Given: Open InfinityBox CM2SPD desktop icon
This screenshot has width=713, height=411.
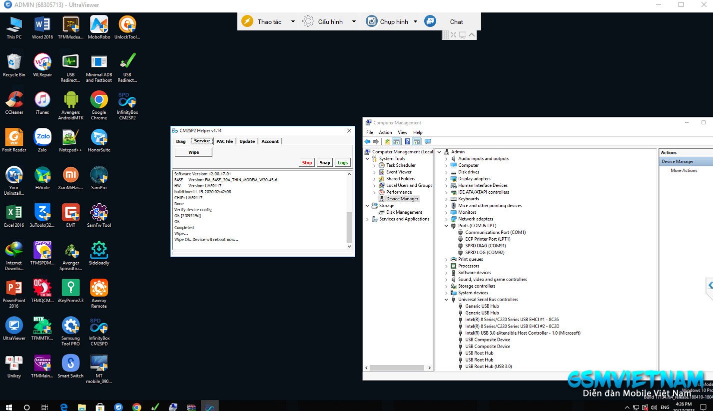Looking at the screenshot, I should 99,331.
